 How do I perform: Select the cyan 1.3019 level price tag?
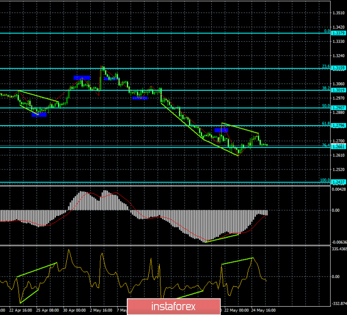tap(339, 90)
